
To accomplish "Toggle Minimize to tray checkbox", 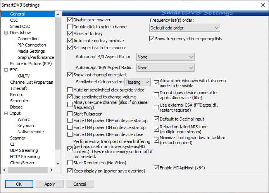I will (x=70, y=34).
